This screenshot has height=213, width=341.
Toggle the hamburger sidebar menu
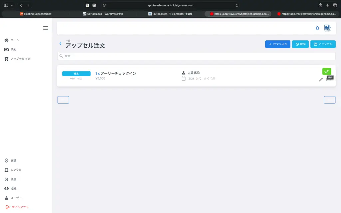pyautogui.click(x=45, y=28)
